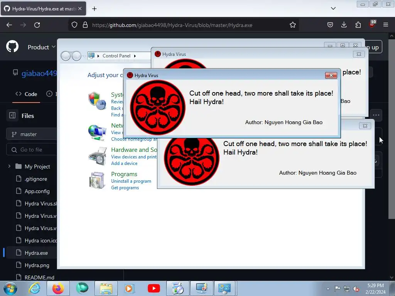Image resolution: width=395 pixels, height=296 pixels.
Task: Open Hydra.png in file tree
Action: 37,265
